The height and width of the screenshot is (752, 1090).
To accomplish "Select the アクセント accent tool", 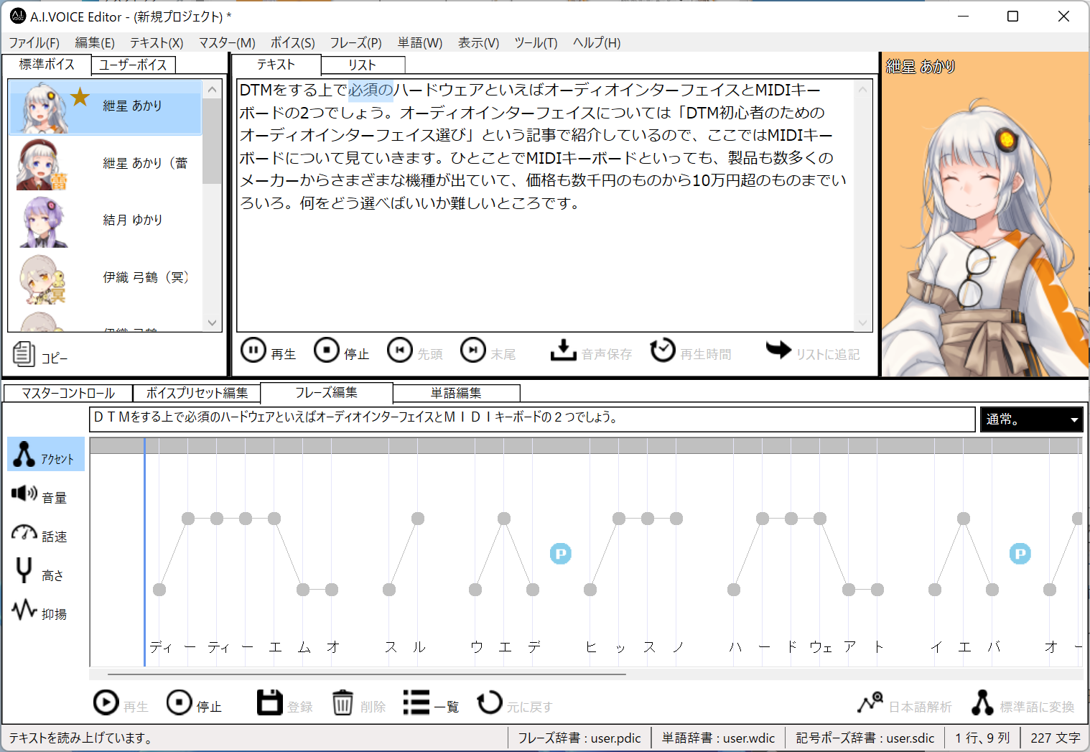I will point(46,455).
